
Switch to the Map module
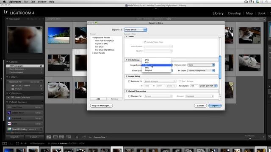[249, 13]
